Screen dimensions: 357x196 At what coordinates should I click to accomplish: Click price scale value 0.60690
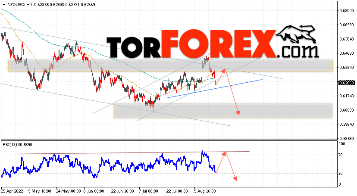(x=347, y=110)
